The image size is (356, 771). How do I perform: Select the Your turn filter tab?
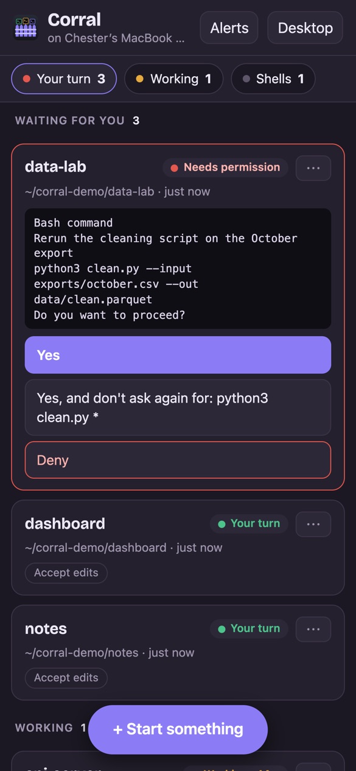[x=64, y=79]
